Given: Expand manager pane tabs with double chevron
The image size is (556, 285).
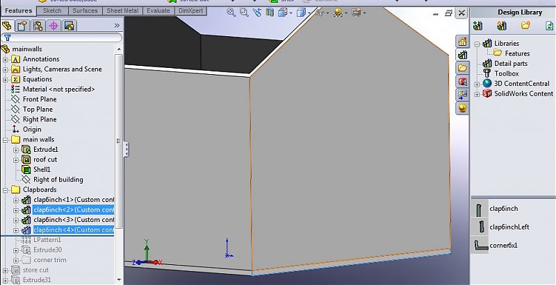Looking at the screenshot, I should pyautogui.click(x=117, y=26).
